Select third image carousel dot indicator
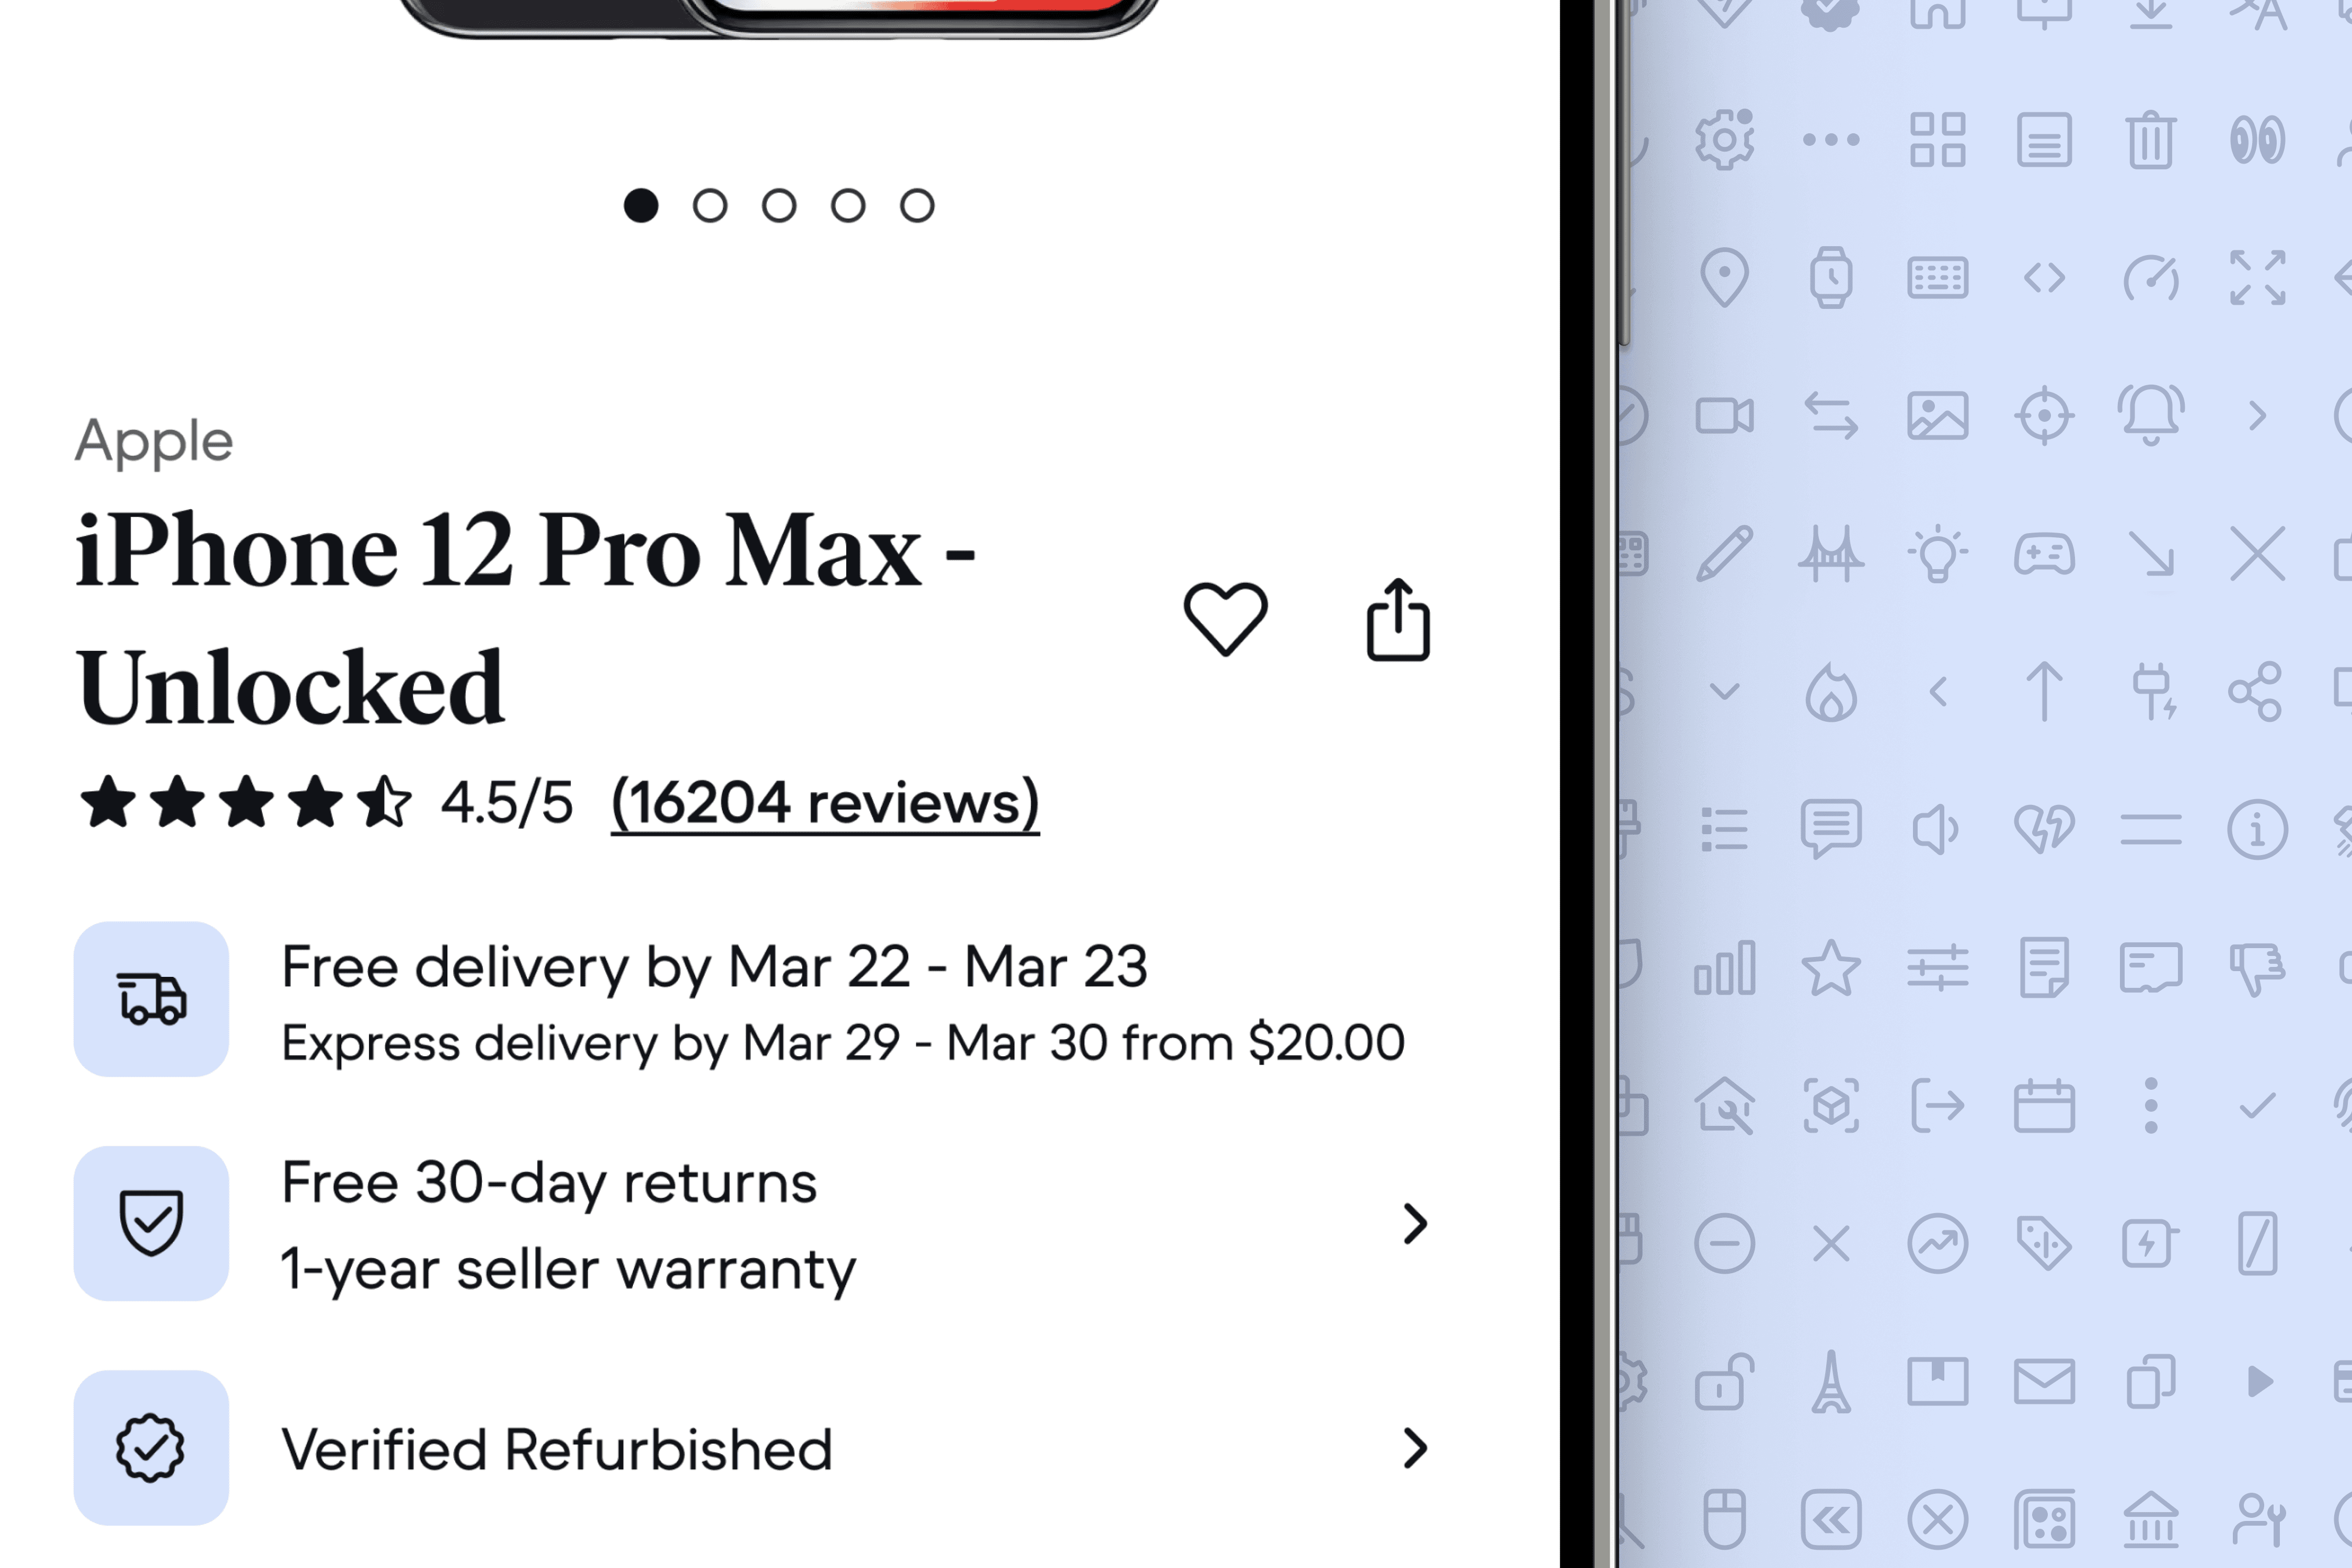This screenshot has height=1568, width=2352. pos(779,205)
